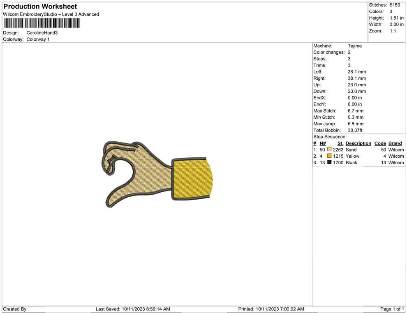Click the 'Code' column header
The height and width of the screenshot is (313, 407).
[380, 143]
